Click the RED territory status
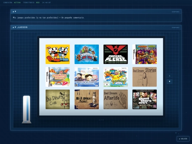 pyautogui.click(x=38, y=2)
